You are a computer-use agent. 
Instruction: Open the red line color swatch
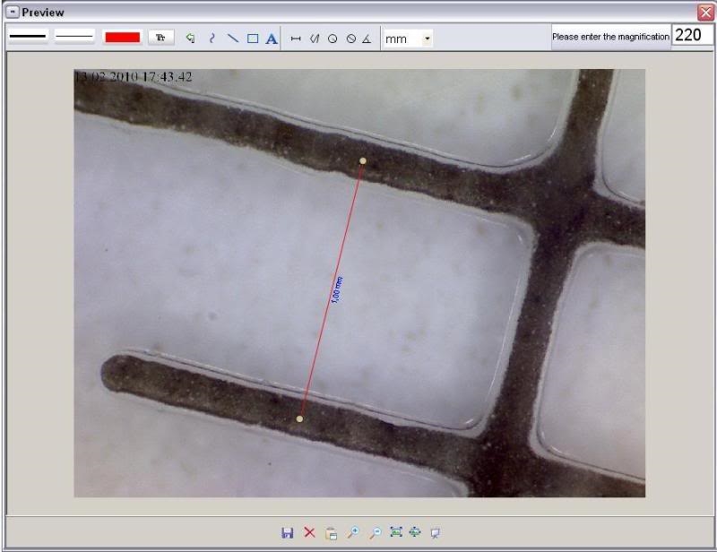point(122,38)
